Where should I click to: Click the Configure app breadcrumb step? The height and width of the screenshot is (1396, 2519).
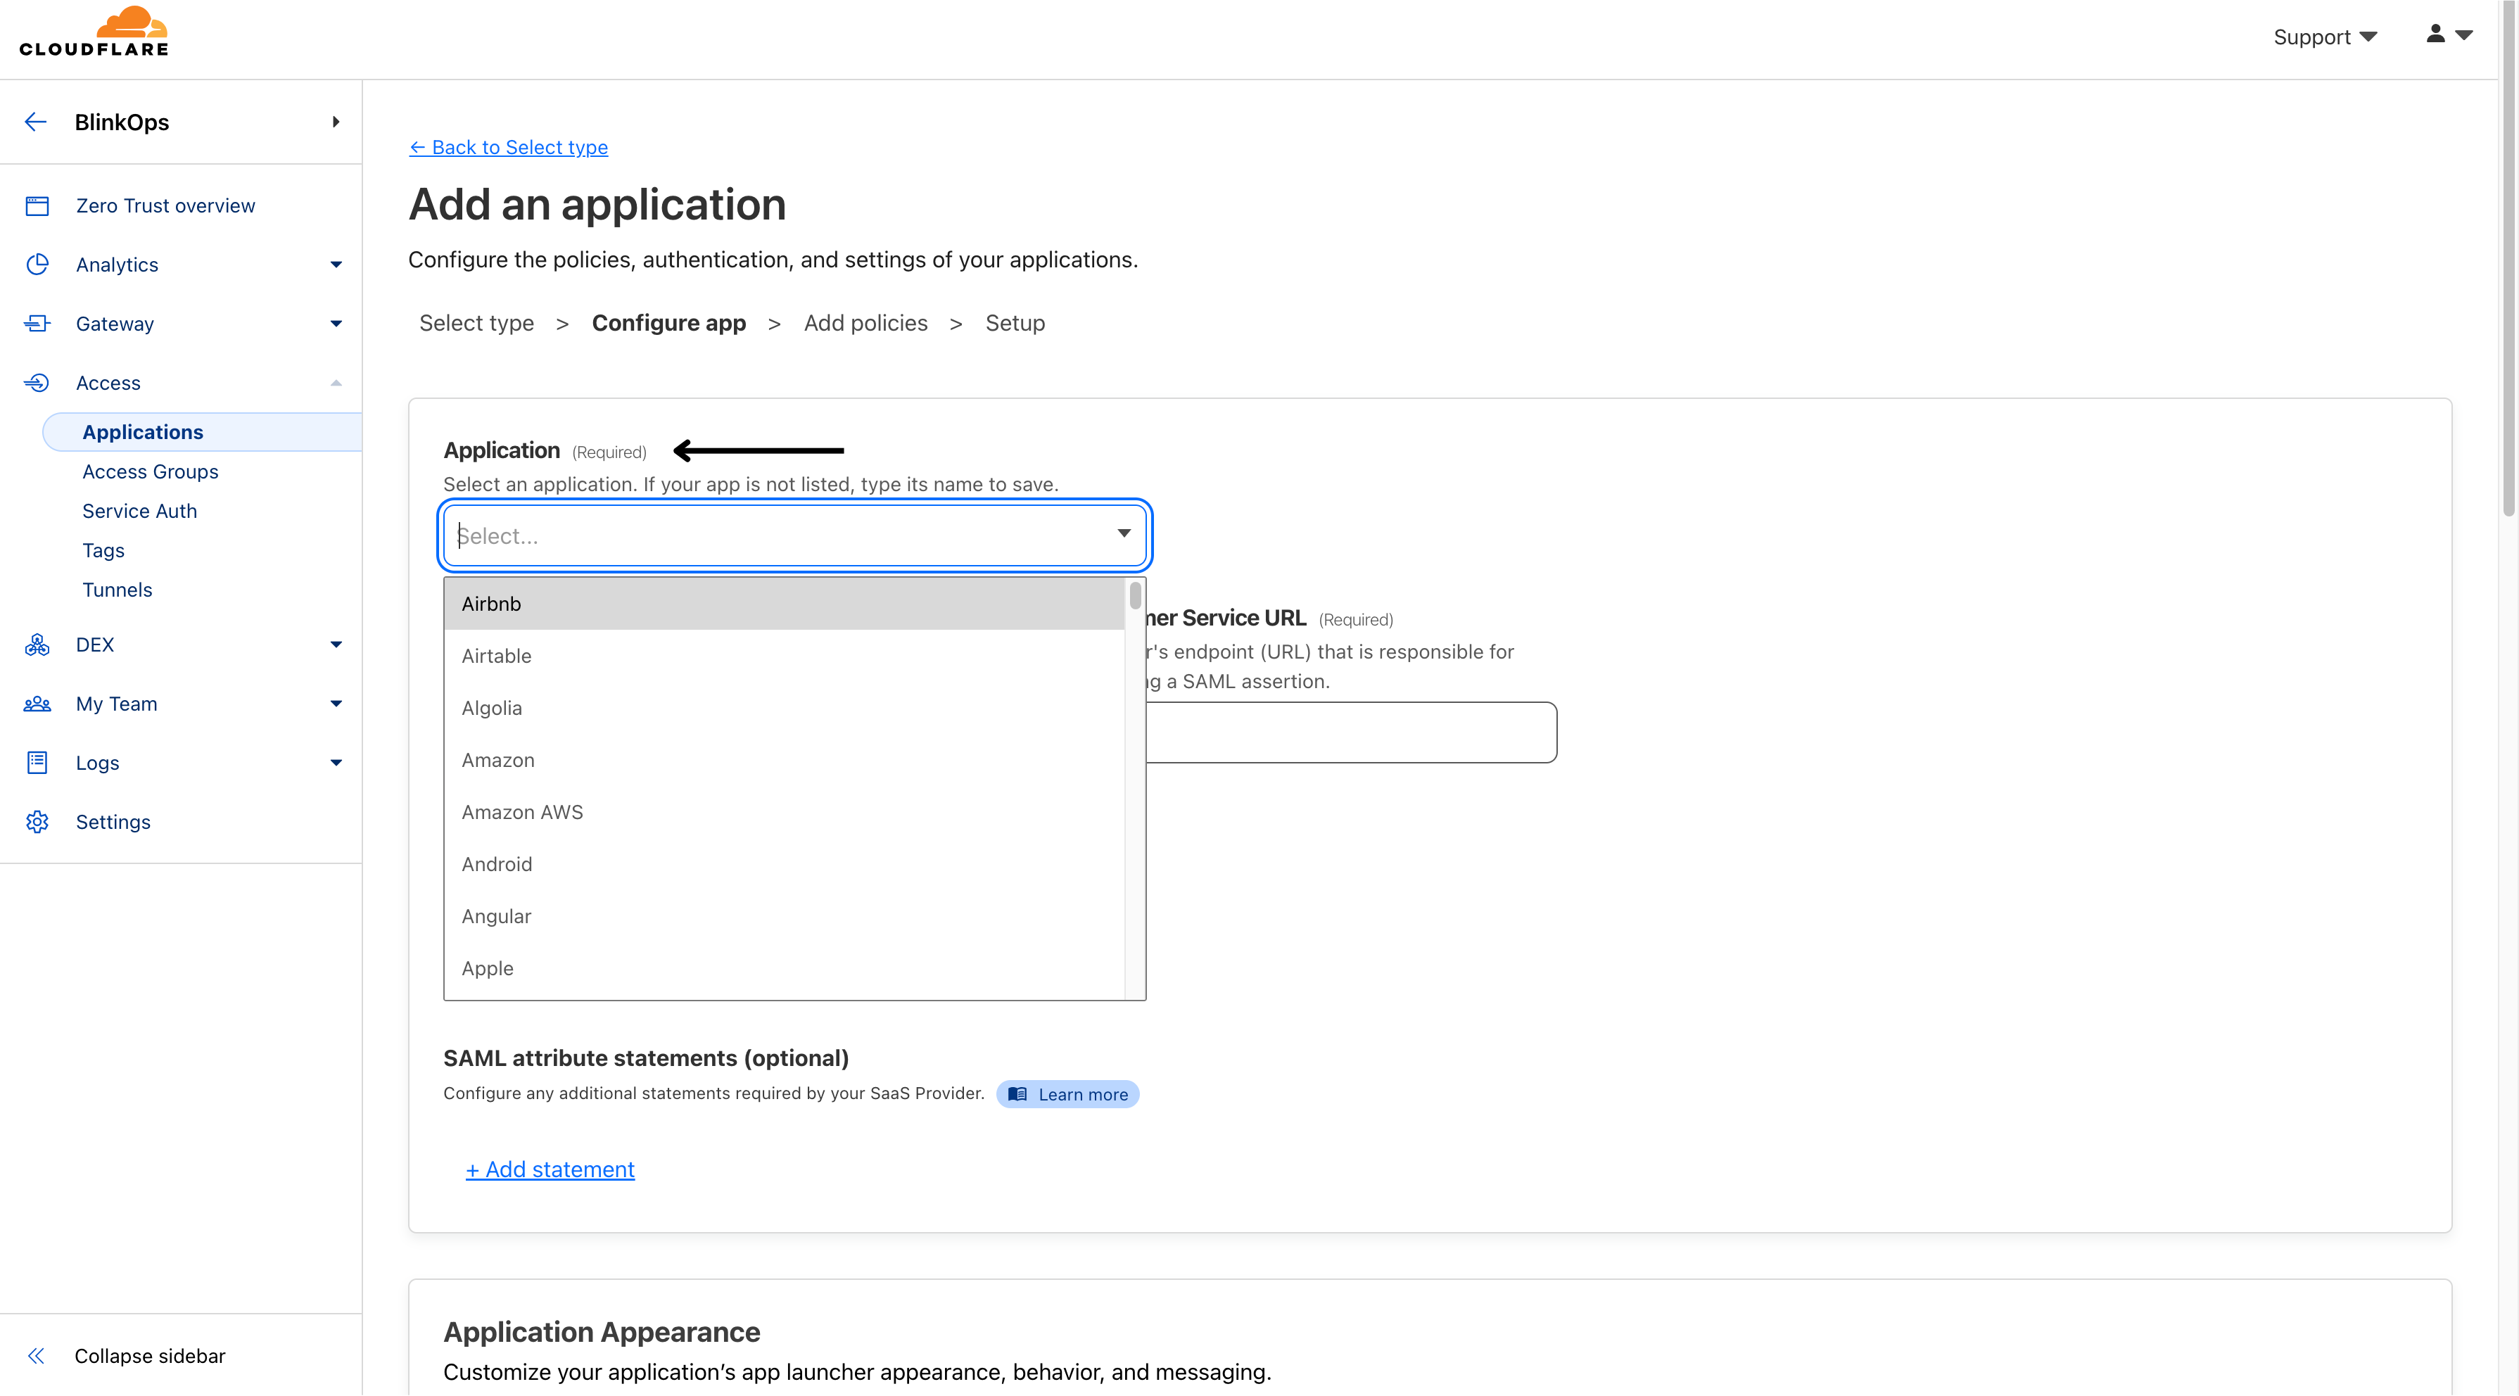tap(669, 324)
